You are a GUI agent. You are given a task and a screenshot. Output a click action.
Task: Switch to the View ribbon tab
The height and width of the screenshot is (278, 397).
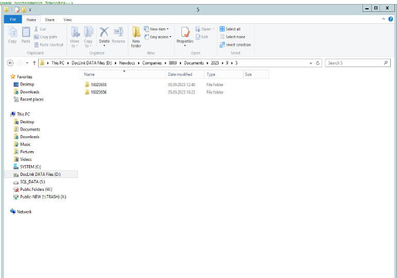(68, 20)
